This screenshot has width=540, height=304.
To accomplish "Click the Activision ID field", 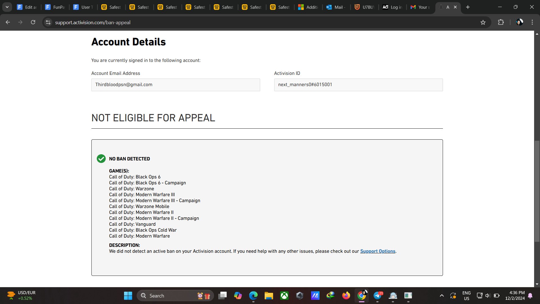I will tap(358, 85).
